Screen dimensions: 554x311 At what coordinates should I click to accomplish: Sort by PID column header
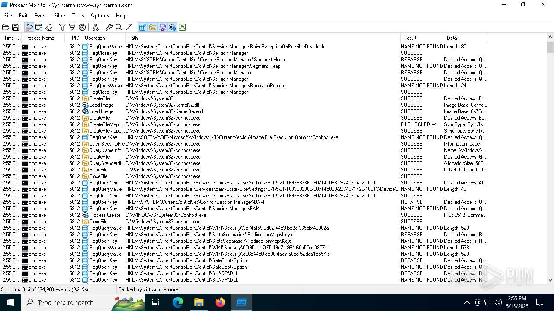pyautogui.click(x=74, y=38)
